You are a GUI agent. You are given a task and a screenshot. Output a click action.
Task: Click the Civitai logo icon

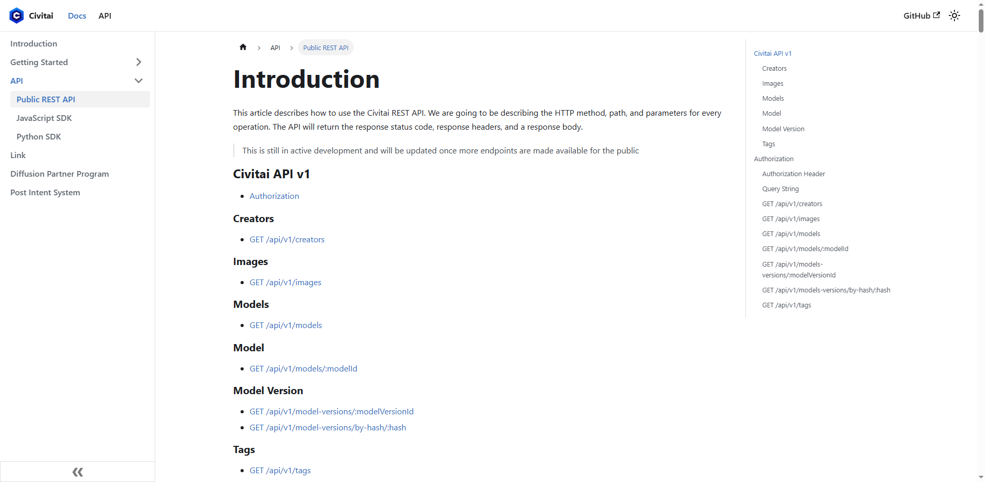(16, 15)
